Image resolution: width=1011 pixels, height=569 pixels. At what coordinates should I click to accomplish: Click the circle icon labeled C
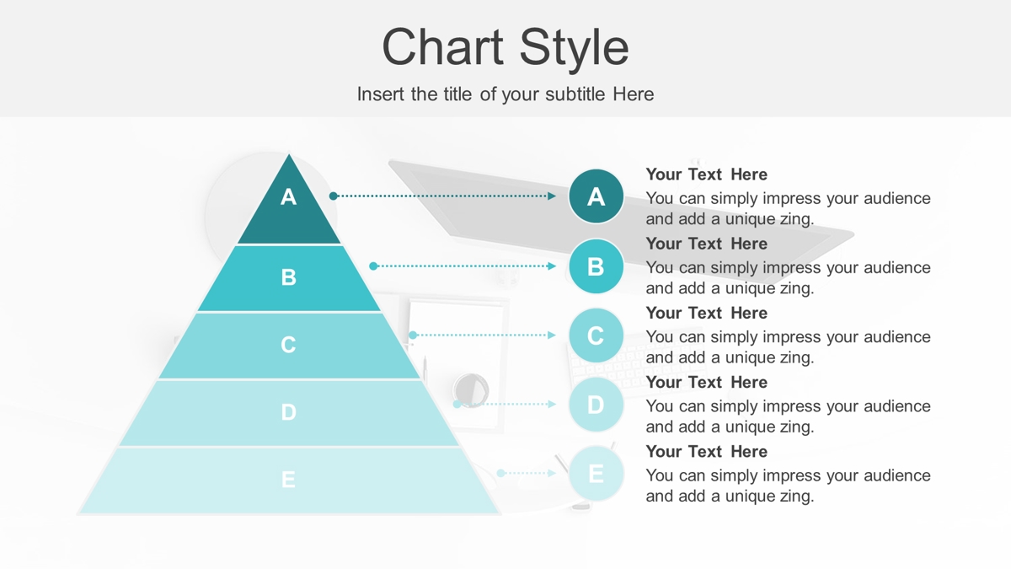(x=596, y=335)
